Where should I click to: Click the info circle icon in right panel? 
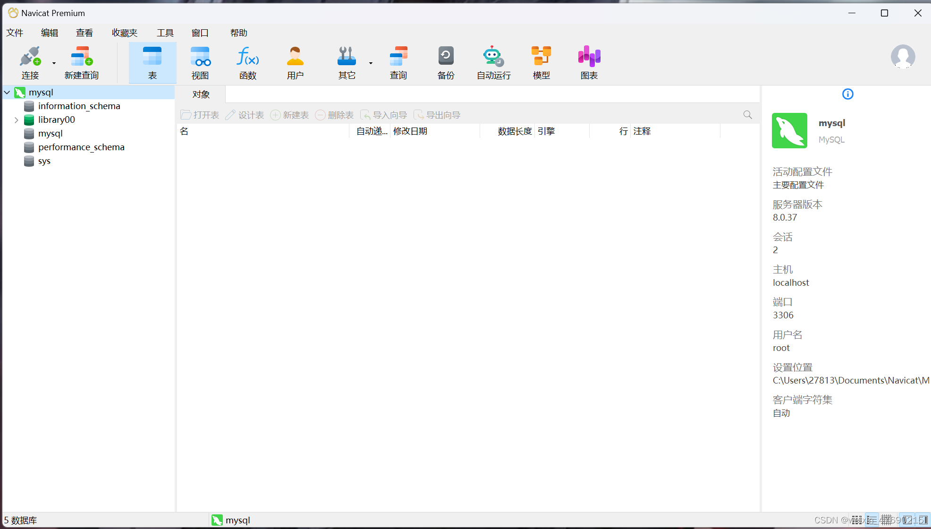(847, 94)
